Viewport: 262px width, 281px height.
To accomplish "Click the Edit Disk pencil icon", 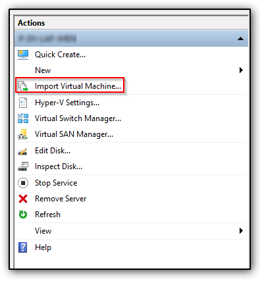I will tap(23, 151).
